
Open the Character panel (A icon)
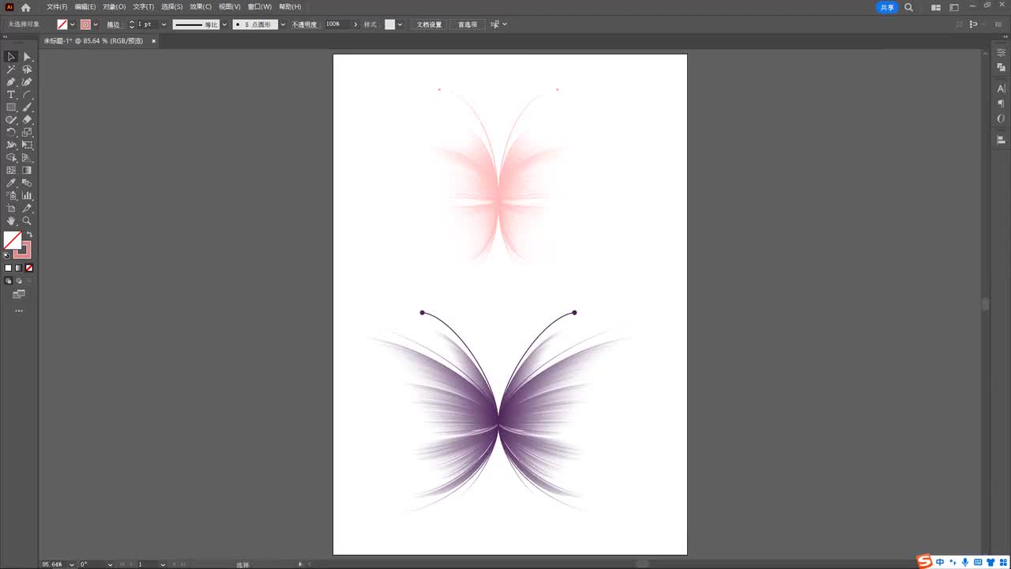click(x=1001, y=89)
